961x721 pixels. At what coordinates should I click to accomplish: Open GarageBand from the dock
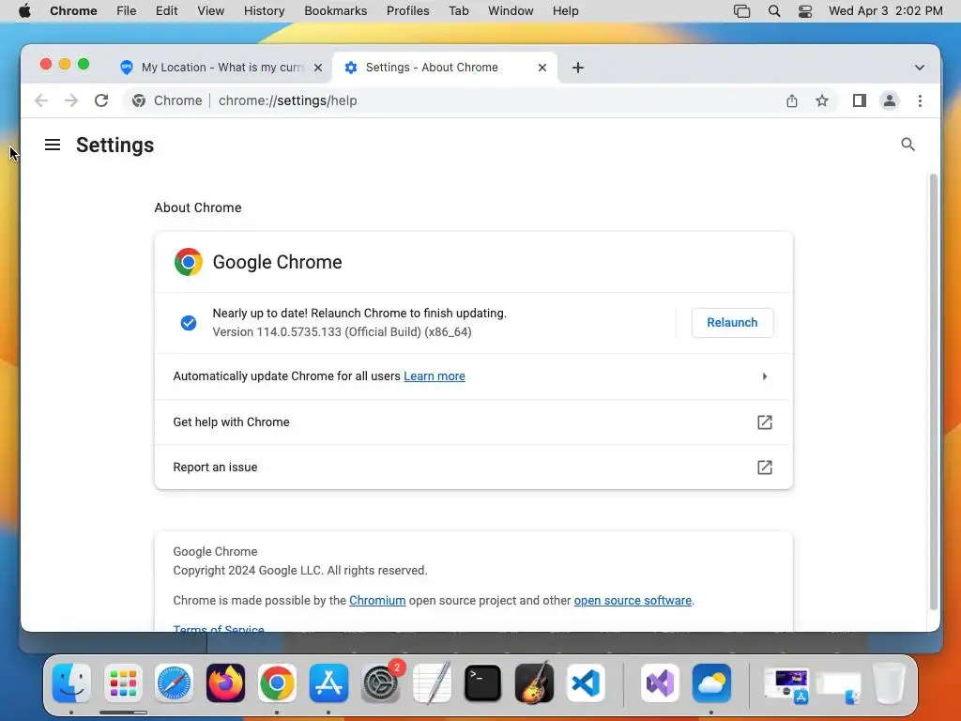[x=534, y=683]
